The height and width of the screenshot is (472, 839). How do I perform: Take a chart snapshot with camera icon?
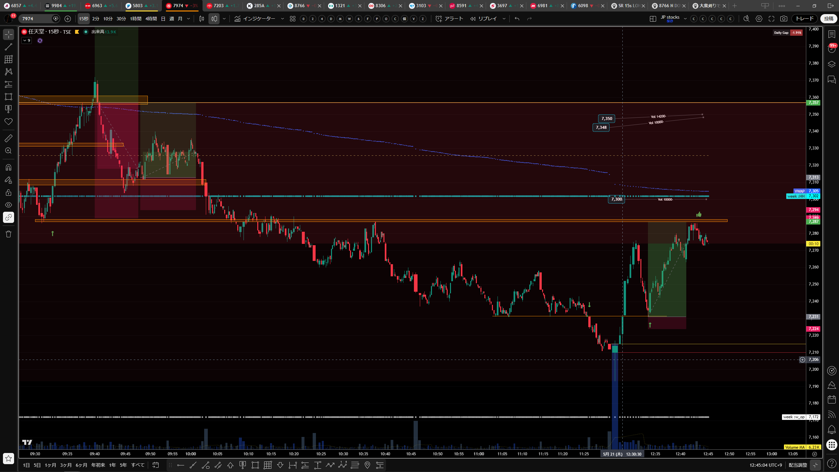(x=784, y=19)
